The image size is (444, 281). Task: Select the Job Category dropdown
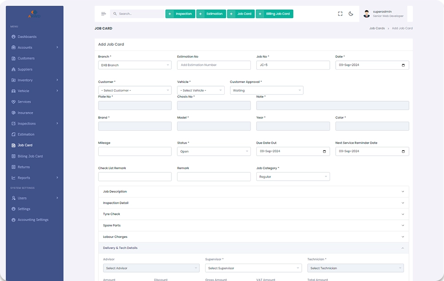tap(293, 177)
